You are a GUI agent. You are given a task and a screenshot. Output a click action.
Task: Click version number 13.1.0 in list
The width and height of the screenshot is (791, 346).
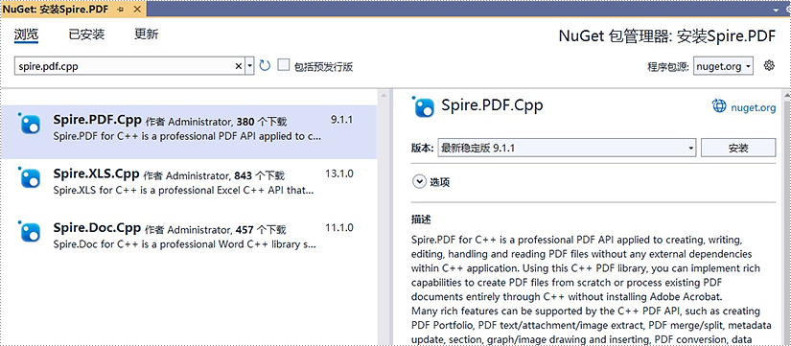339,174
